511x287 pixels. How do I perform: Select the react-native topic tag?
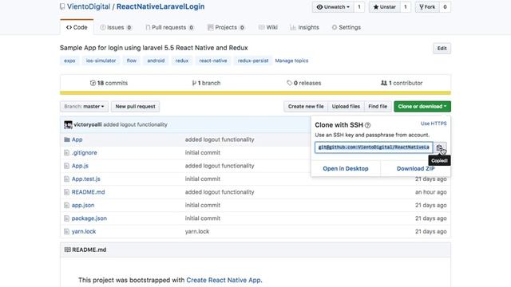213,61
